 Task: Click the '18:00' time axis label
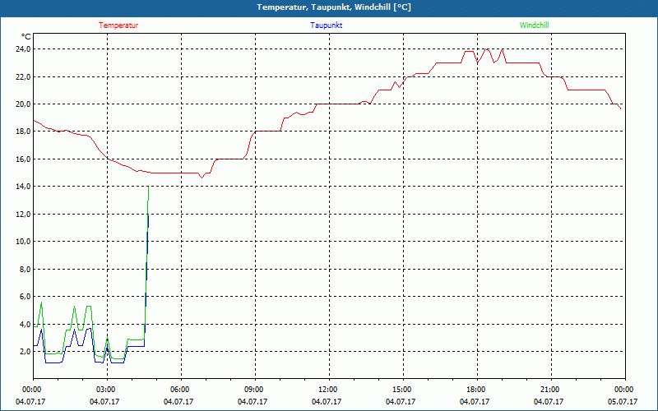point(475,390)
